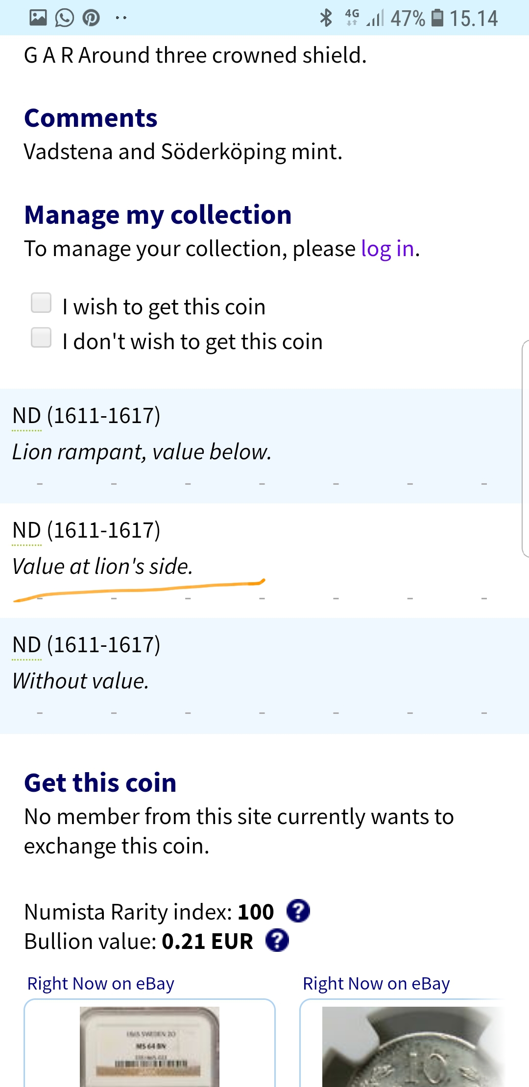
Task: Open the left 'Right Now on eBay' link
Action: 100,983
